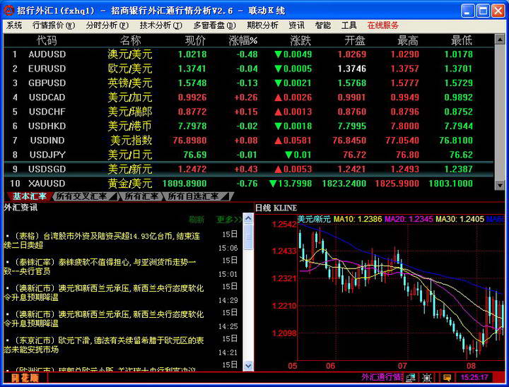509x387 pixels.
Task: Select the USDIND row code
Action: click(x=47, y=140)
